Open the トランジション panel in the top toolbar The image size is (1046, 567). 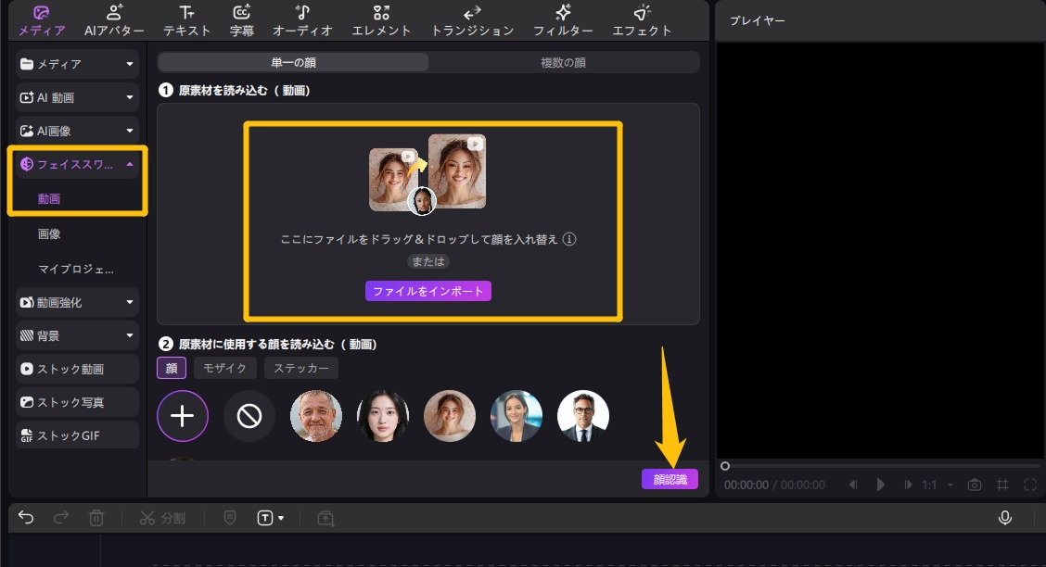(x=472, y=20)
